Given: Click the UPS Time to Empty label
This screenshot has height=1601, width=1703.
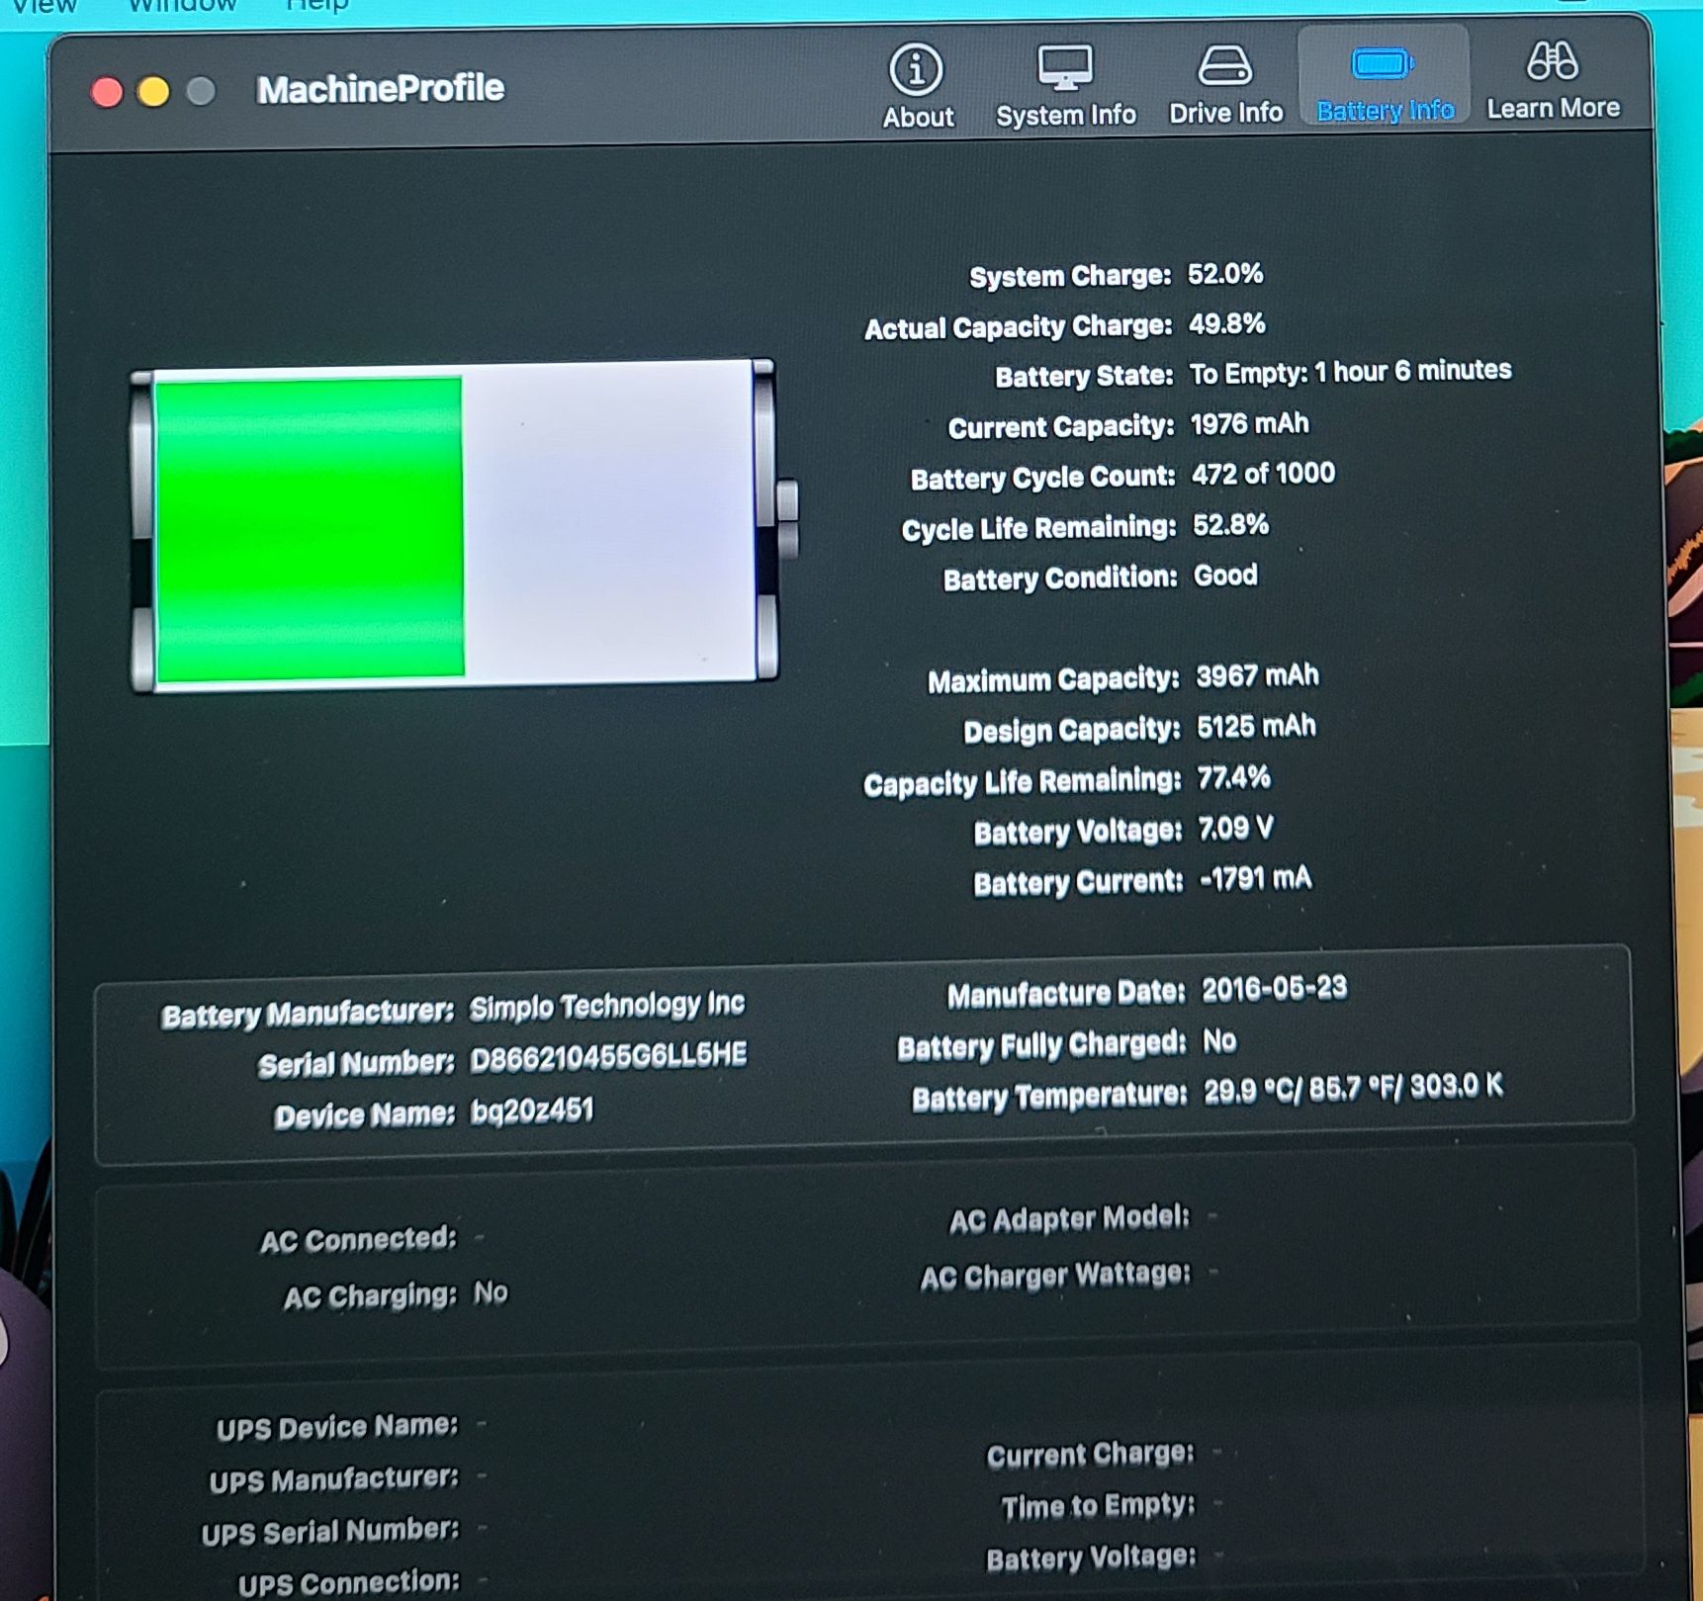Looking at the screenshot, I should tap(1098, 1506).
